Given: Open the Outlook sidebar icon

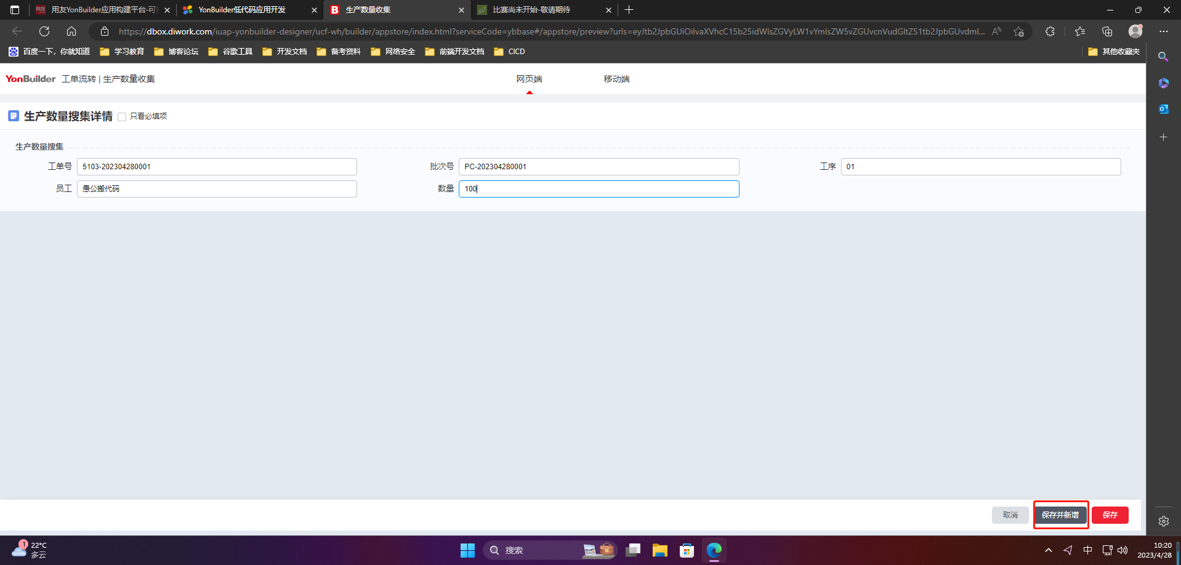Looking at the screenshot, I should [x=1163, y=109].
